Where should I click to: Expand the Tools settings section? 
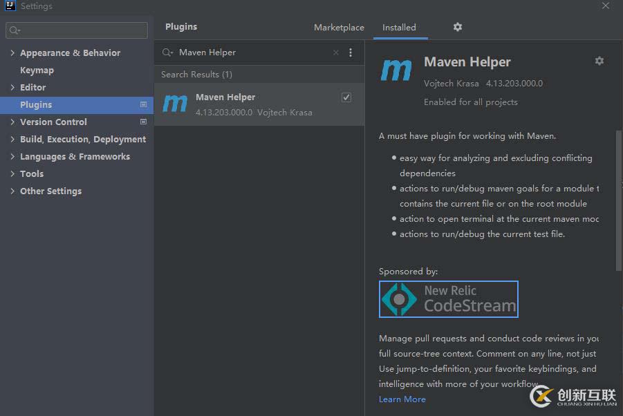(12, 173)
